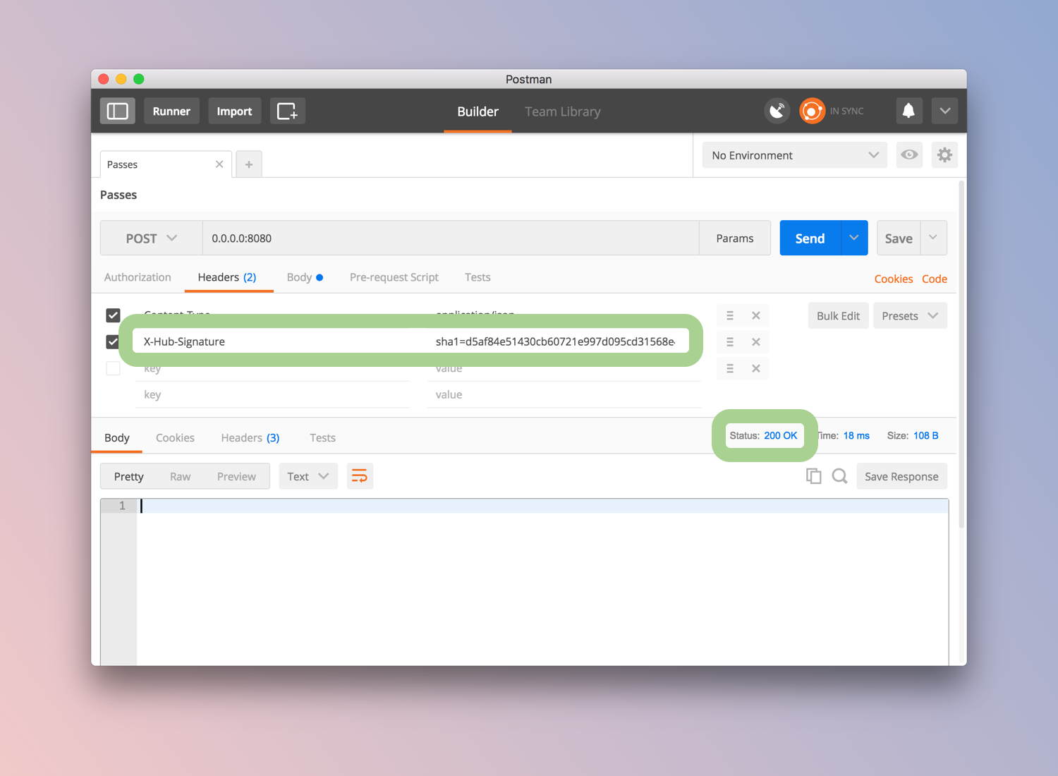This screenshot has height=776, width=1058.
Task: Delete the first header row
Action: pos(756,315)
